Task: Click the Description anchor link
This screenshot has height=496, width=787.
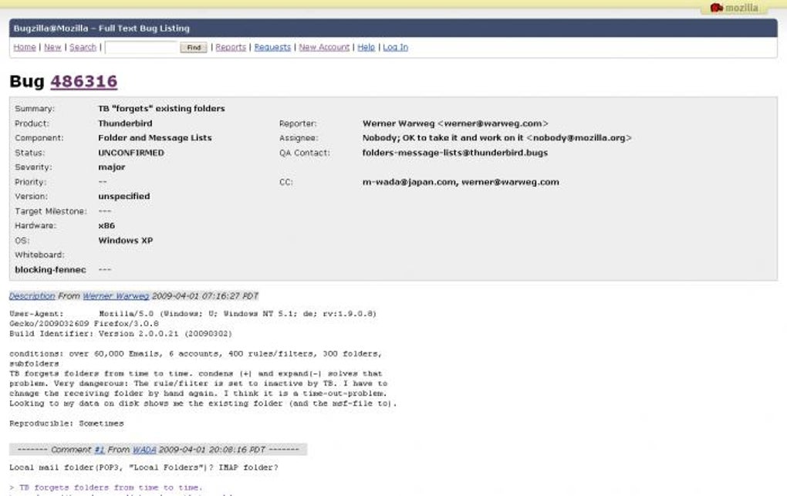Action: (x=32, y=296)
